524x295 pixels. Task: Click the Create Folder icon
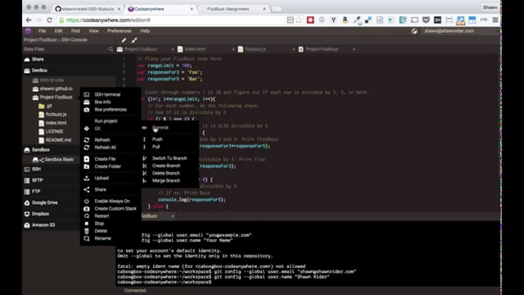[x=86, y=166]
